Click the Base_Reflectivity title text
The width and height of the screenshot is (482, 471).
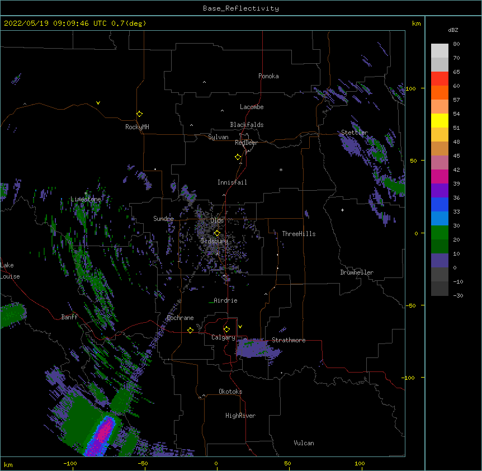[241, 8]
